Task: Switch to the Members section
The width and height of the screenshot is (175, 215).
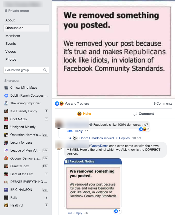Action: (x=13, y=36)
